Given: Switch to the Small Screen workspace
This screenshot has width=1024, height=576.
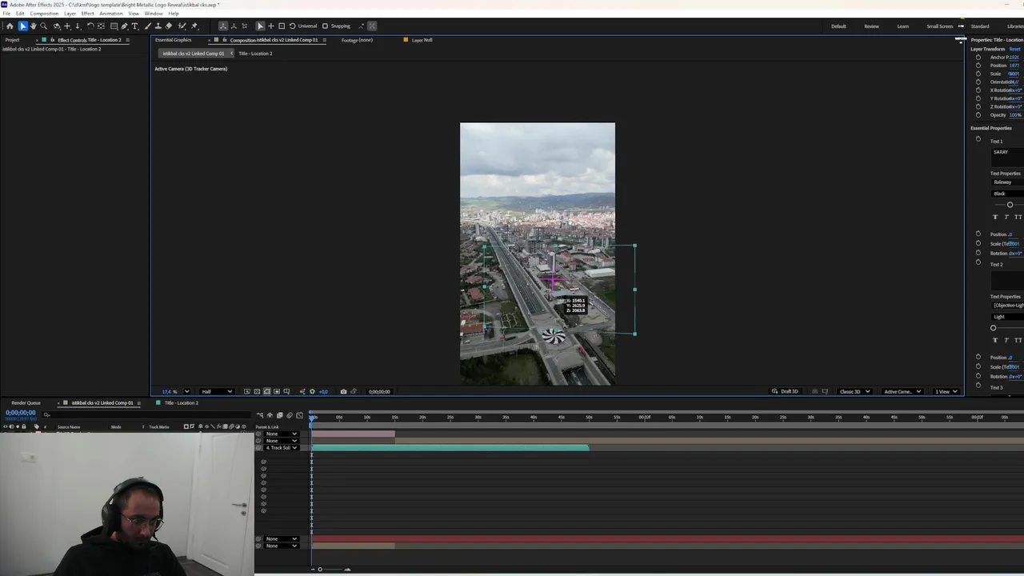Looking at the screenshot, I should pyautogui.click(x=940, y=26).
